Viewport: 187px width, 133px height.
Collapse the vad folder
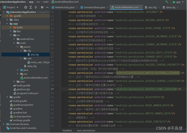tap(21, 58)
